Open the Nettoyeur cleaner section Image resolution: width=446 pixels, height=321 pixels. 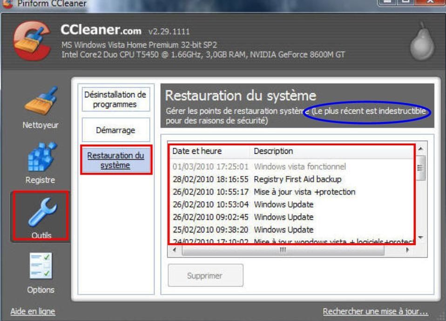click(41, 108)
